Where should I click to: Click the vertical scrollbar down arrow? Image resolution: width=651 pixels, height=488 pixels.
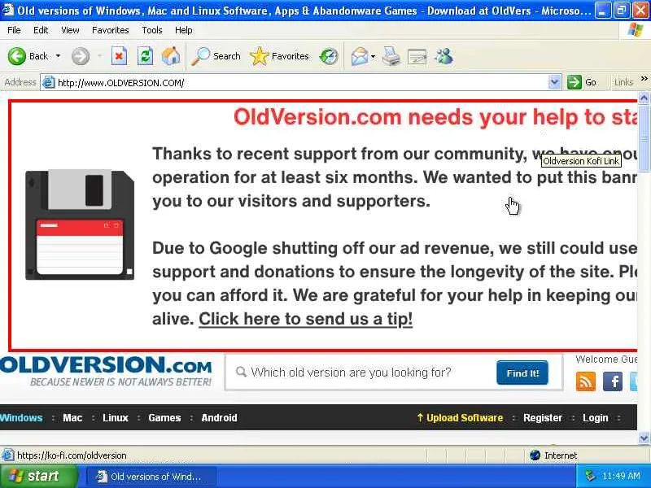click(644, 438)
